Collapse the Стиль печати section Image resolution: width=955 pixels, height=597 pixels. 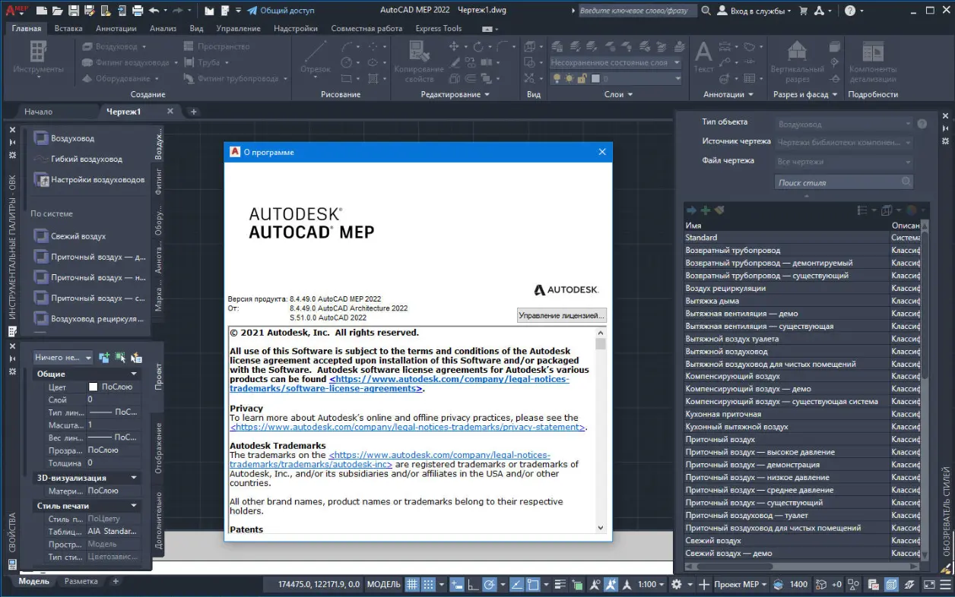134,506
